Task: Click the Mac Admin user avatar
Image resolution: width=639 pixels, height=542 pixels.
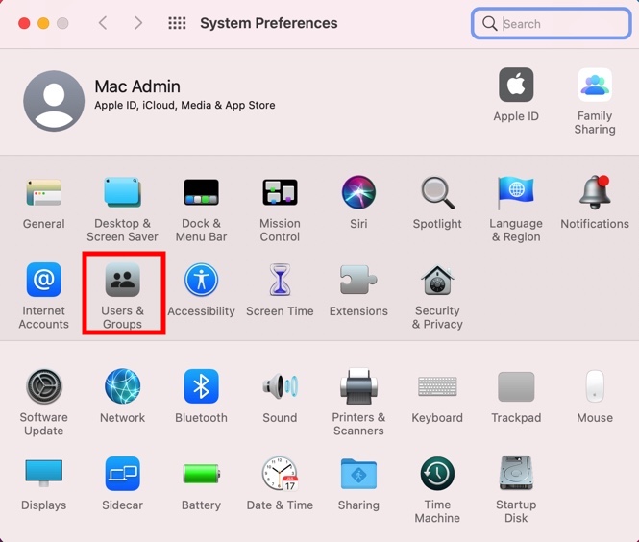Action: tap(54, 101)
